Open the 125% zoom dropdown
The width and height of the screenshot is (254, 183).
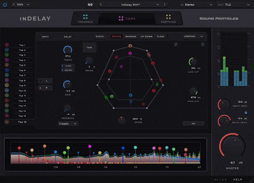pos(21,4)
